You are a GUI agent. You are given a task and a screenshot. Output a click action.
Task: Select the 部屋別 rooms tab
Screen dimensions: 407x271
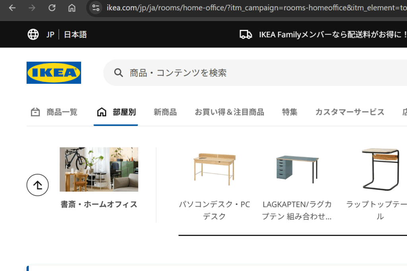[x=116, y=112]
